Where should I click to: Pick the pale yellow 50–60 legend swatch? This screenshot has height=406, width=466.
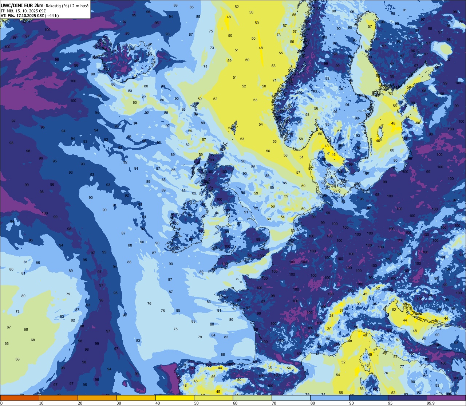[213, 398]
